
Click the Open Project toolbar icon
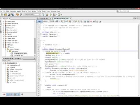9,15
